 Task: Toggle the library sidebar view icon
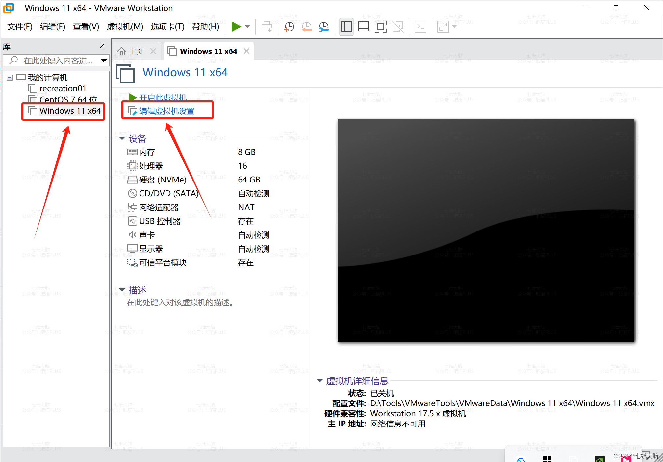coord(346,27)
